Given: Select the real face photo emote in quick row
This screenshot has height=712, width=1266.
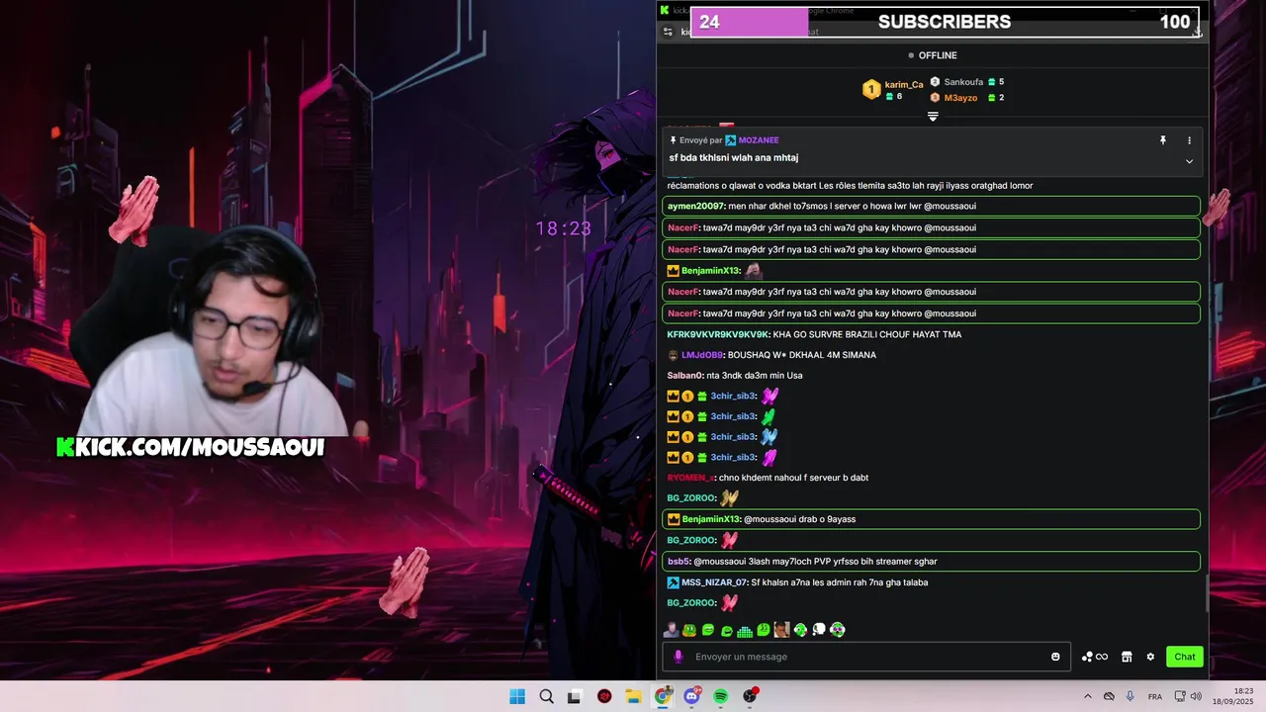Looking at the screenshot, I should pos(781,630).
